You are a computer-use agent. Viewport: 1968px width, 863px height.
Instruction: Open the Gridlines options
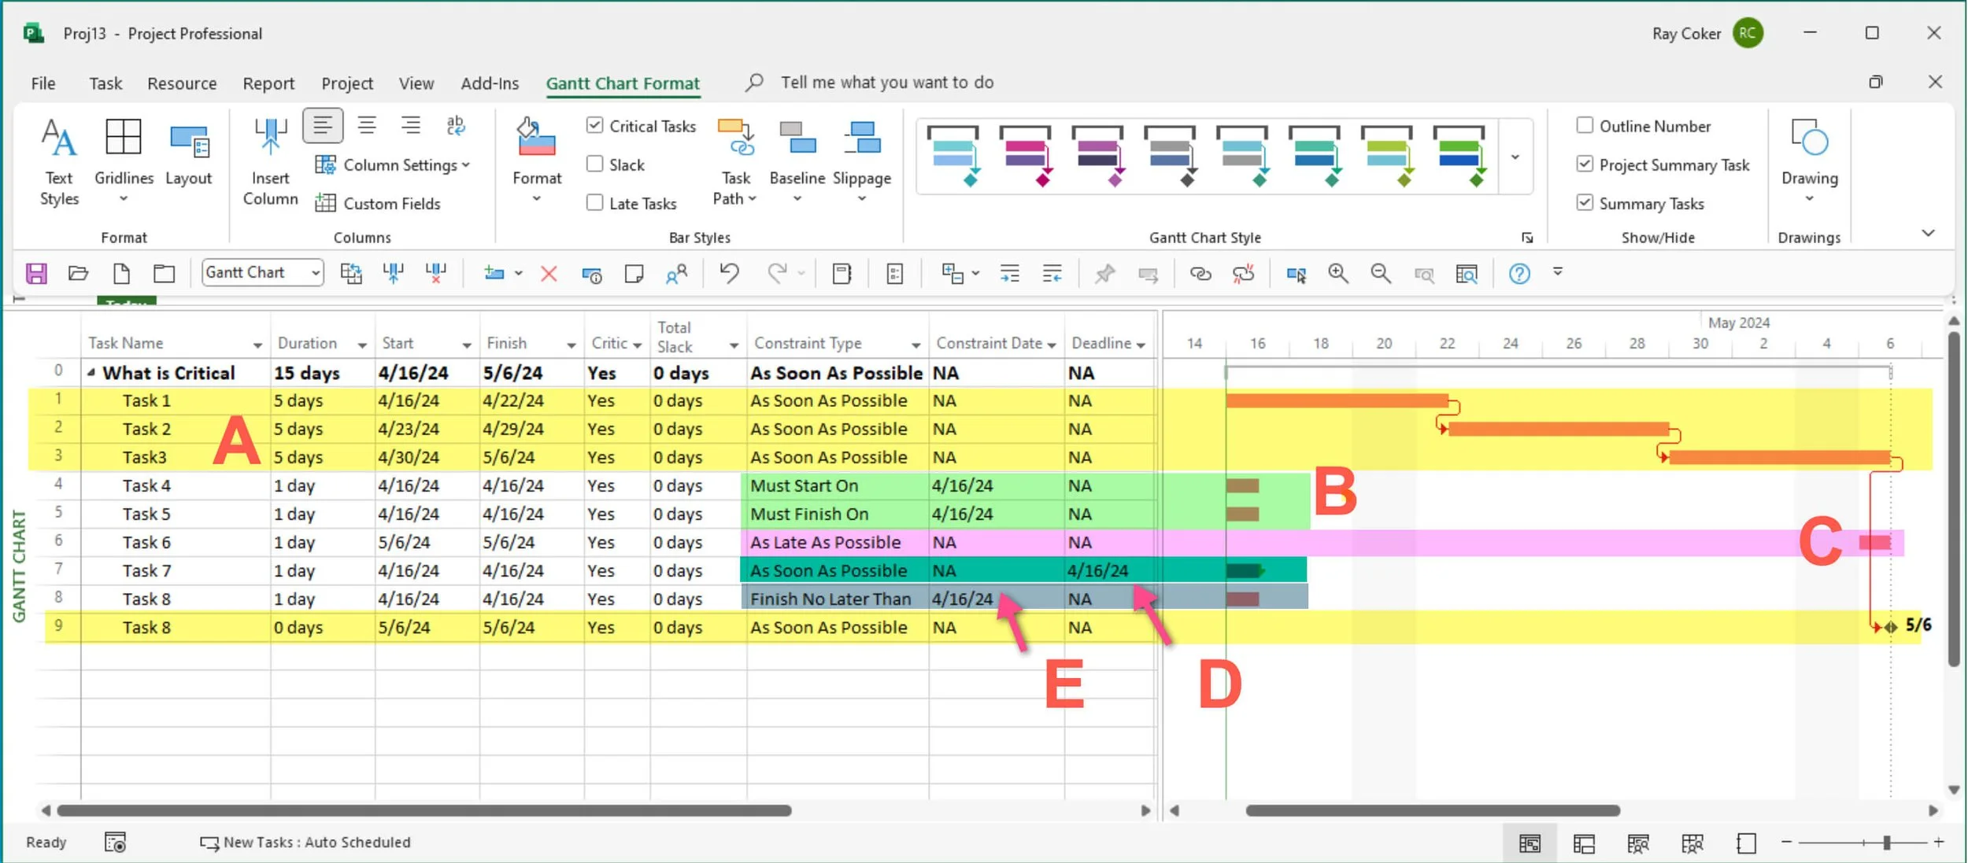pos(124,162)
